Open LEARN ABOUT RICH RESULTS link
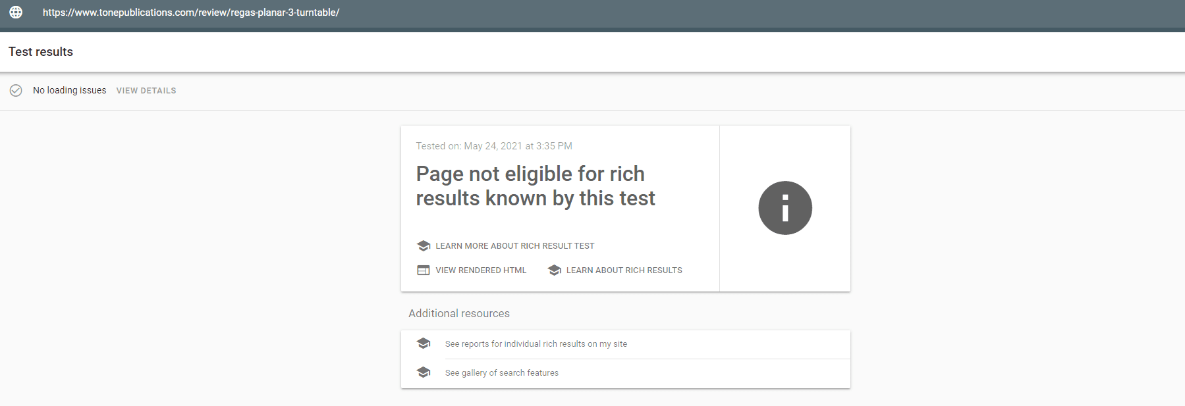This screenshot has height=406, width=1185. pyautogui.click(x=624, y=270)
